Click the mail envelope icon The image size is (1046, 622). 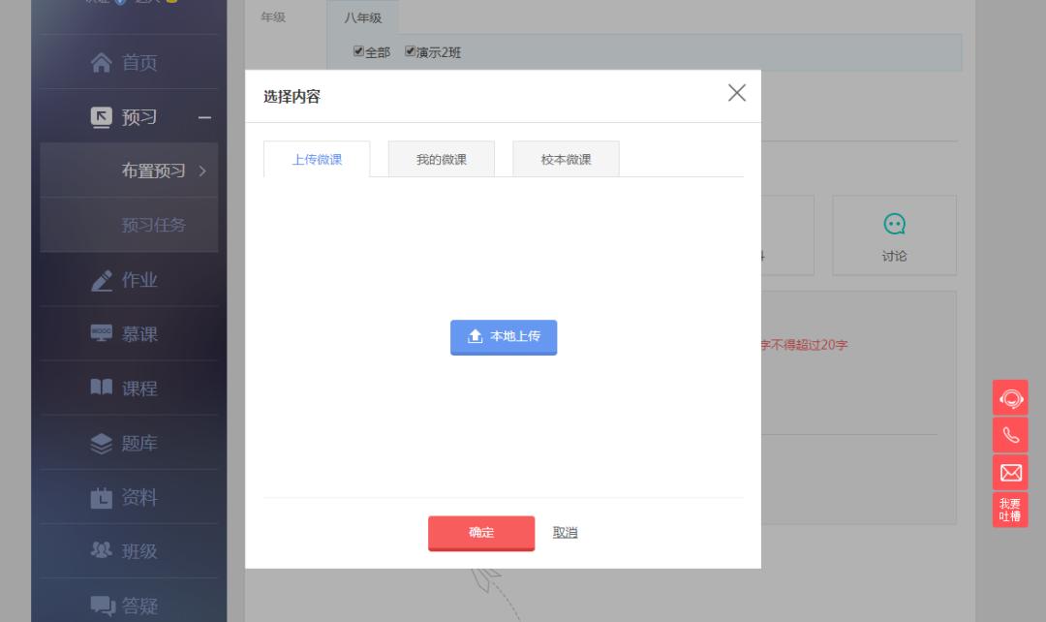(x=1009, y=472)
